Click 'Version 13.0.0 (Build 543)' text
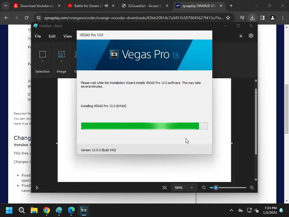289x217 pixels. (98, 150)
